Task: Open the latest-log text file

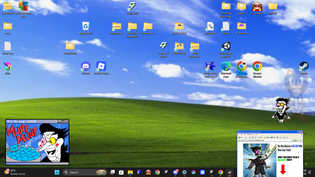Action: [8, 48]
